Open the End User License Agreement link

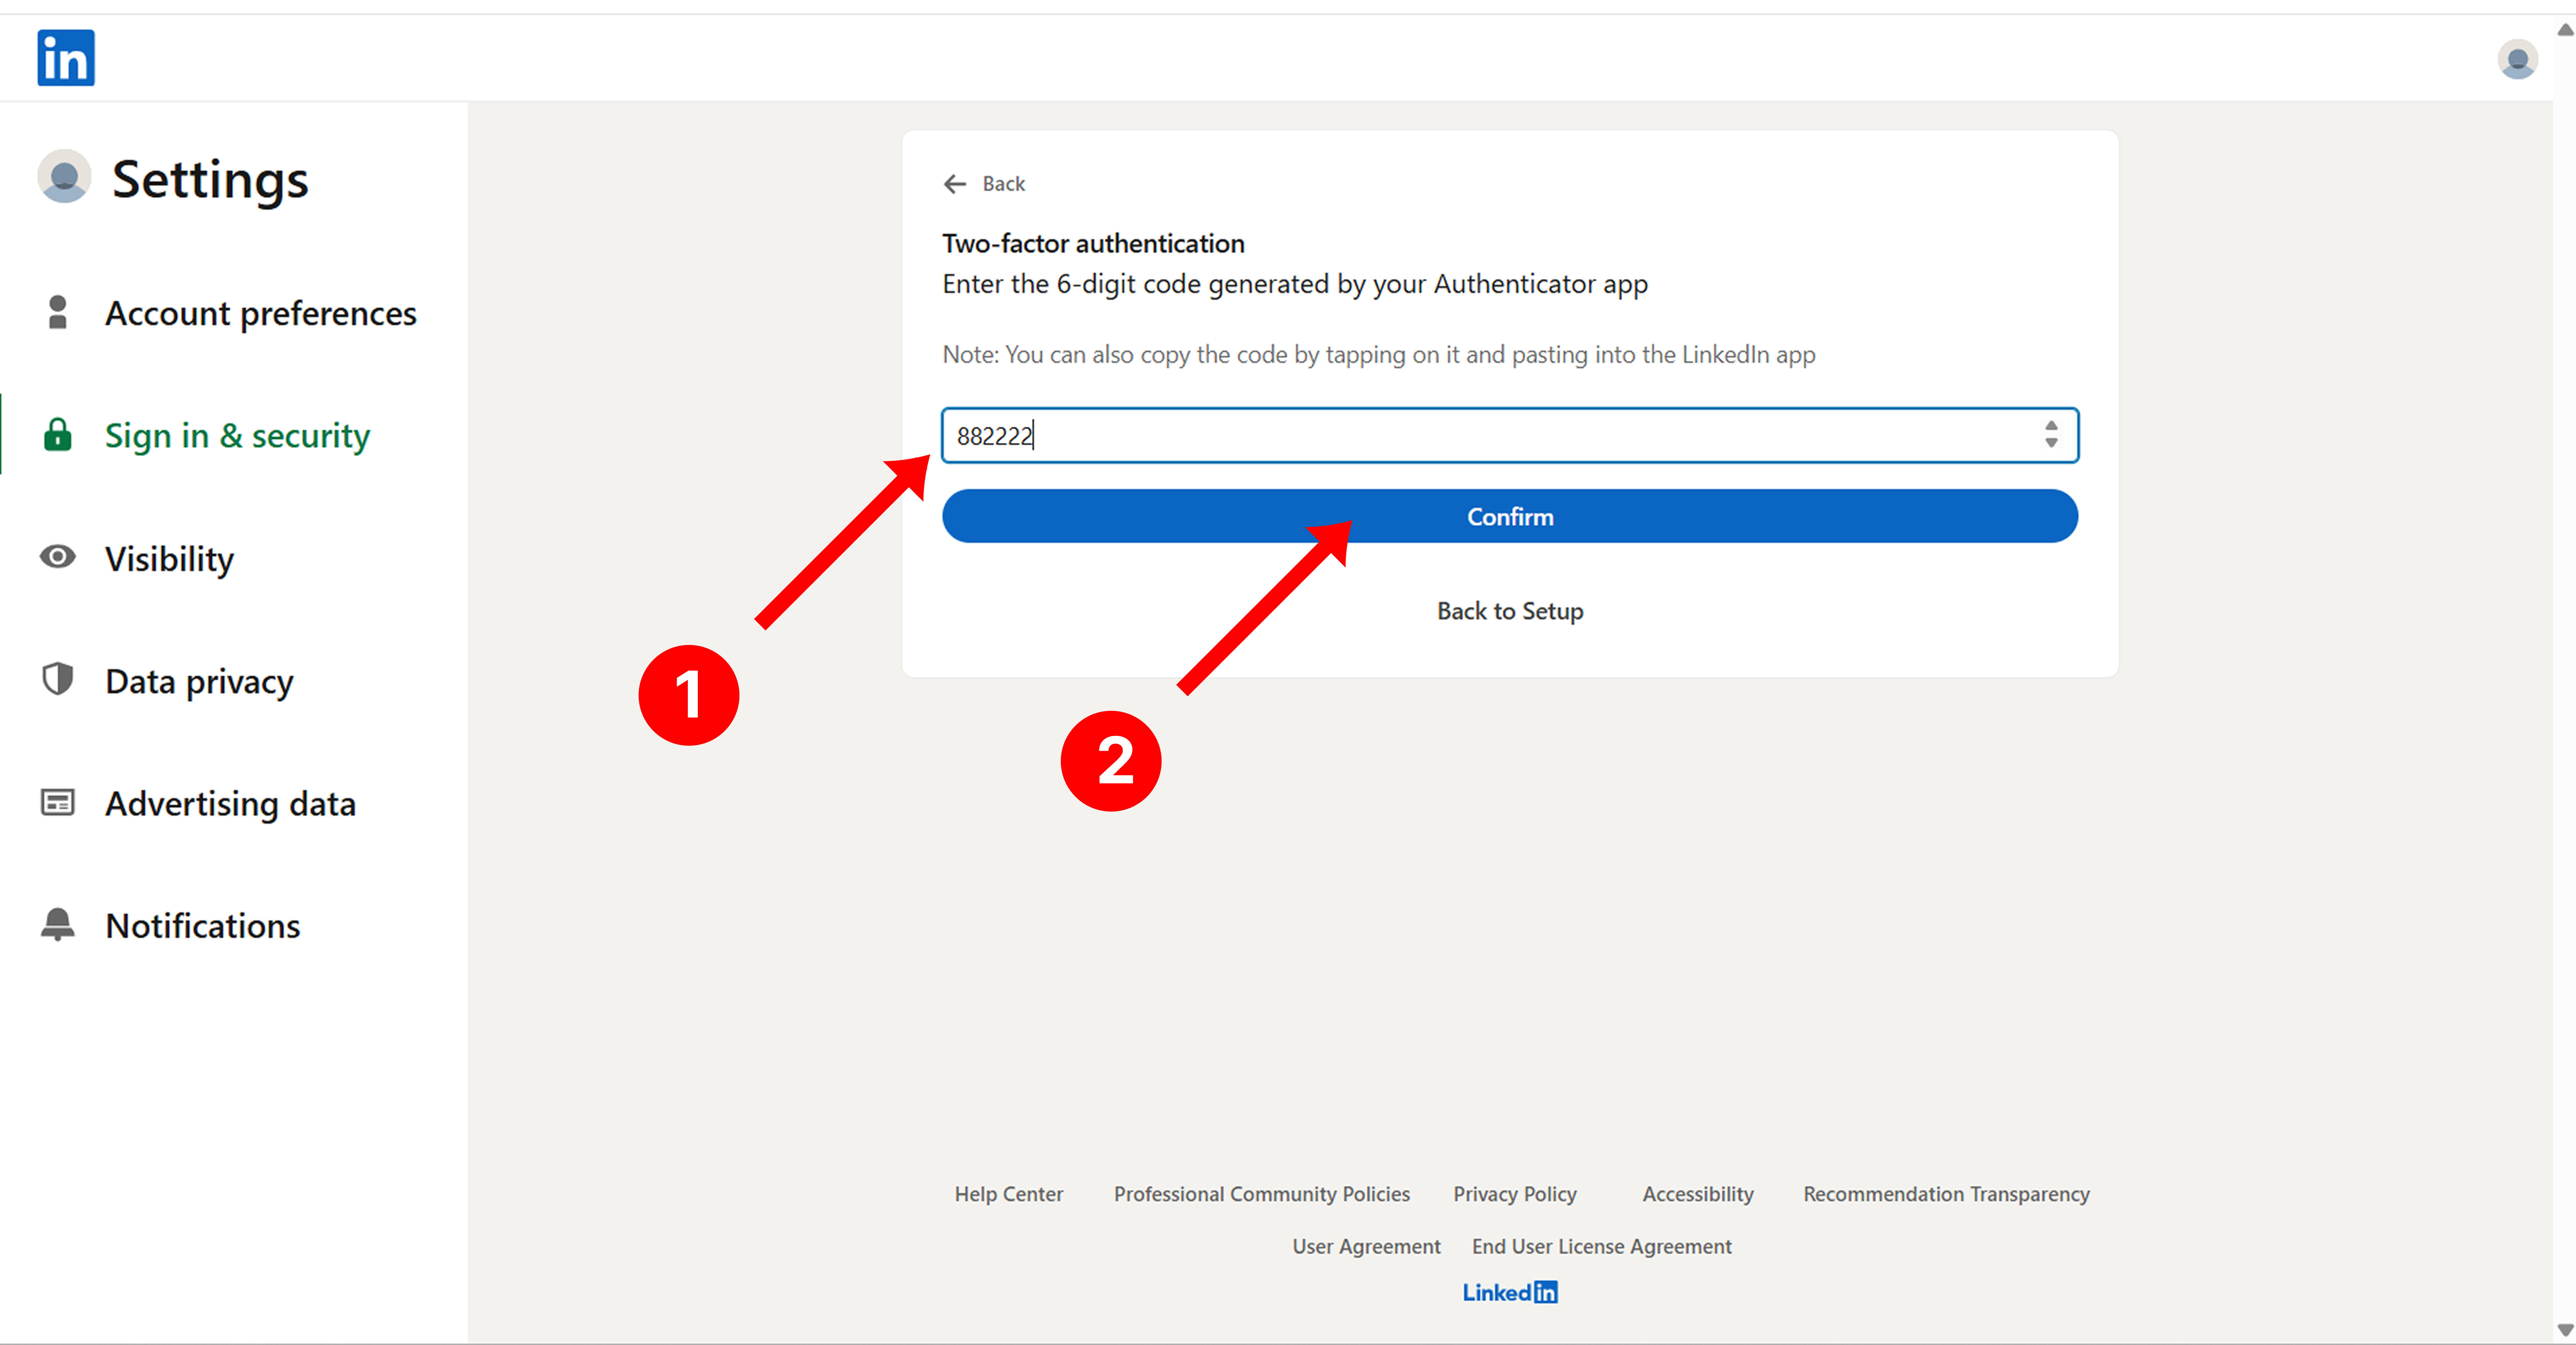[1601, 1246]
